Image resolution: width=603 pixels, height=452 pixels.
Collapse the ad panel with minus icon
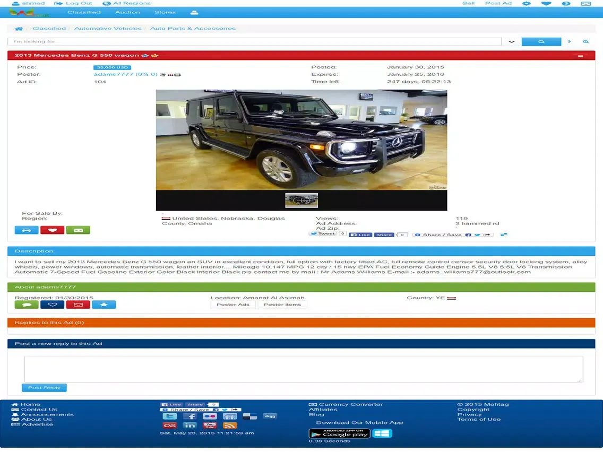pyautogui.click(x=580, y=56)
